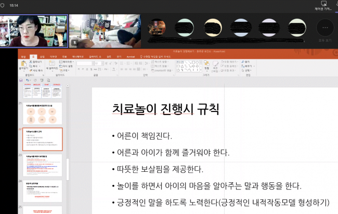Start slide show from beginning icon in quick access toolbar
This screenshot has height=214, width=338.
click(x=42, y=80)
